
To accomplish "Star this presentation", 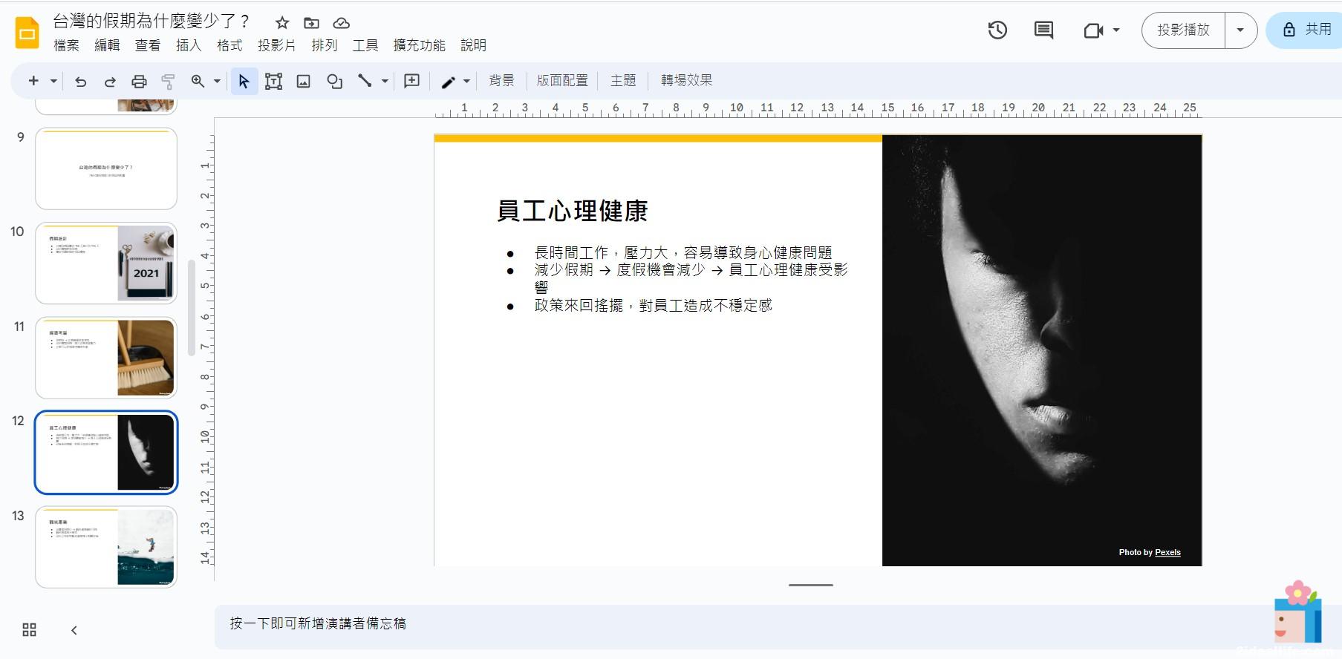I will click(282, 23).
